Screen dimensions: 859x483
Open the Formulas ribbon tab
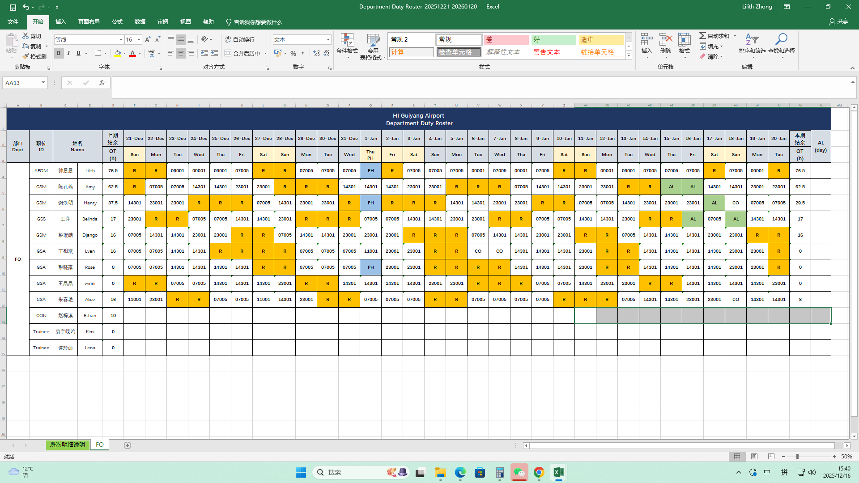pos(117,22)
